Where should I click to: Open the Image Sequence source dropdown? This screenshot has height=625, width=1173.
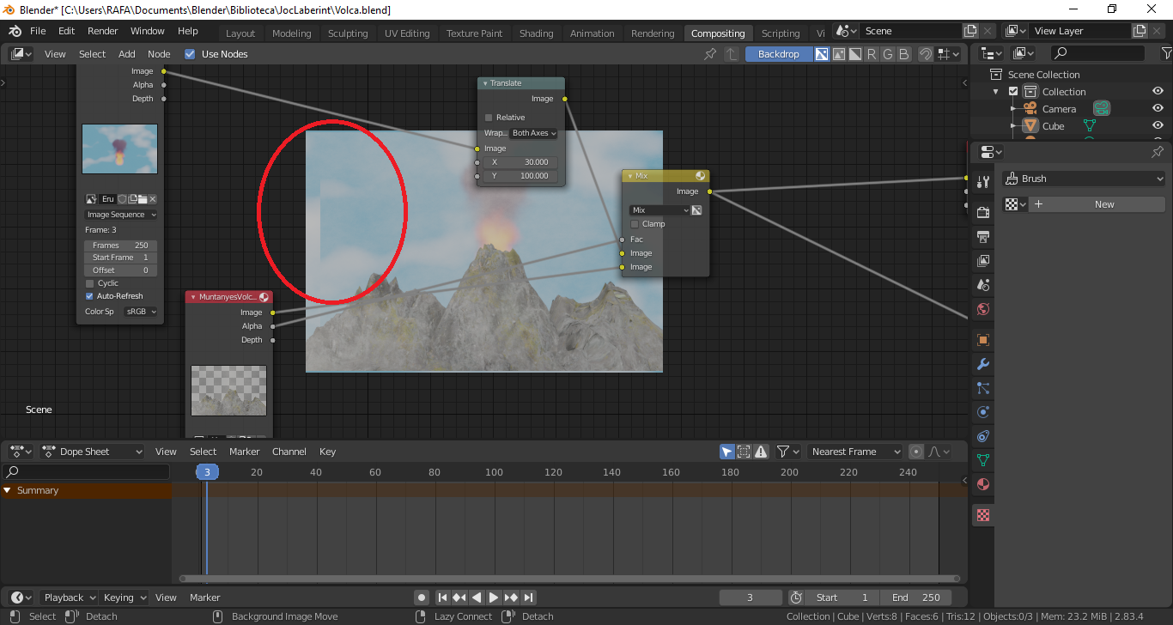(x=121, y=215)
